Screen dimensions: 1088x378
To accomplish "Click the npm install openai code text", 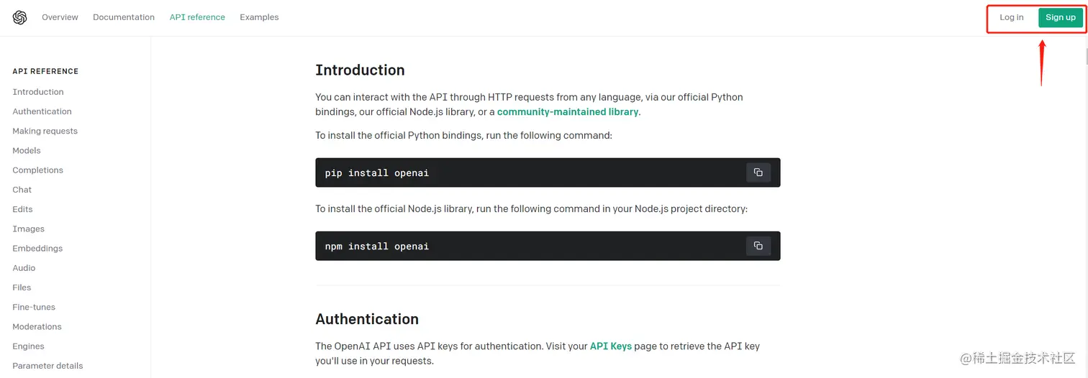I will [x=376, y=246].
